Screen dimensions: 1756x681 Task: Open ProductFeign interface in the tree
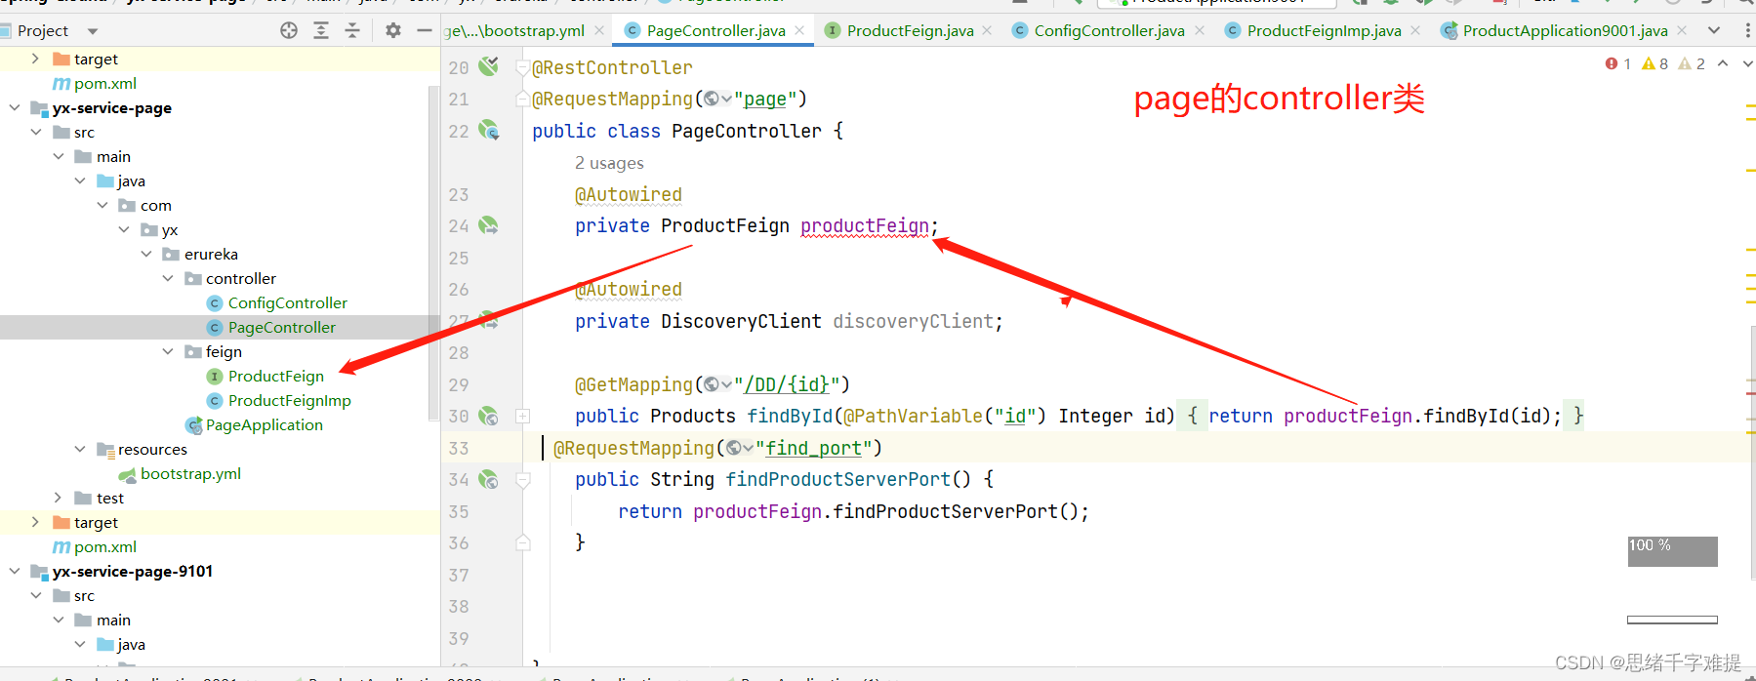[x=275, y=376]
